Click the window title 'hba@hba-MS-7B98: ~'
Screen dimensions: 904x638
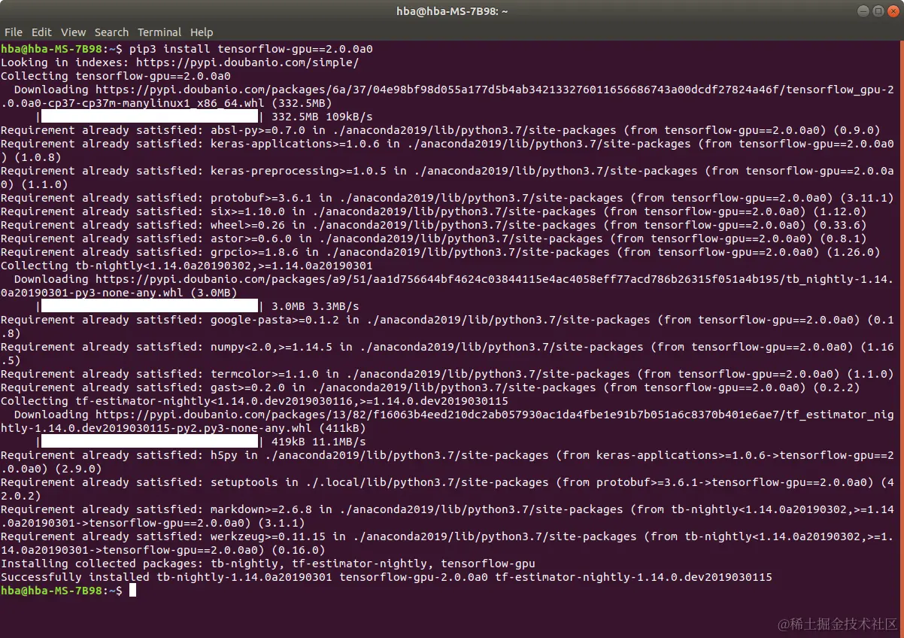[x=452, y=11]
